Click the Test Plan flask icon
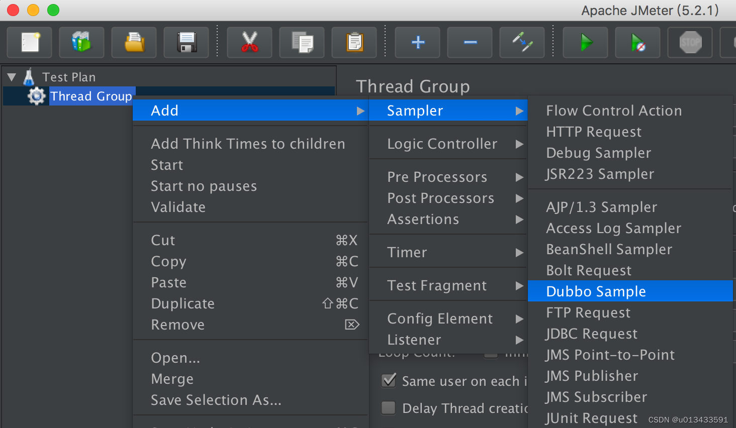Image resolution: width=736 pixels, height=428 pixels. (29, 77)
